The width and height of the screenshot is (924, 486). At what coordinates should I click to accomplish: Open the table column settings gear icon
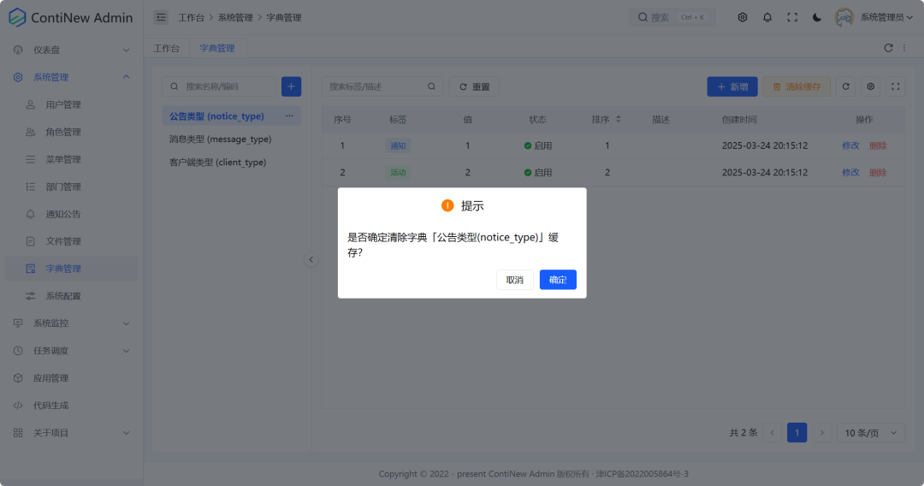(x=871, y=86)
